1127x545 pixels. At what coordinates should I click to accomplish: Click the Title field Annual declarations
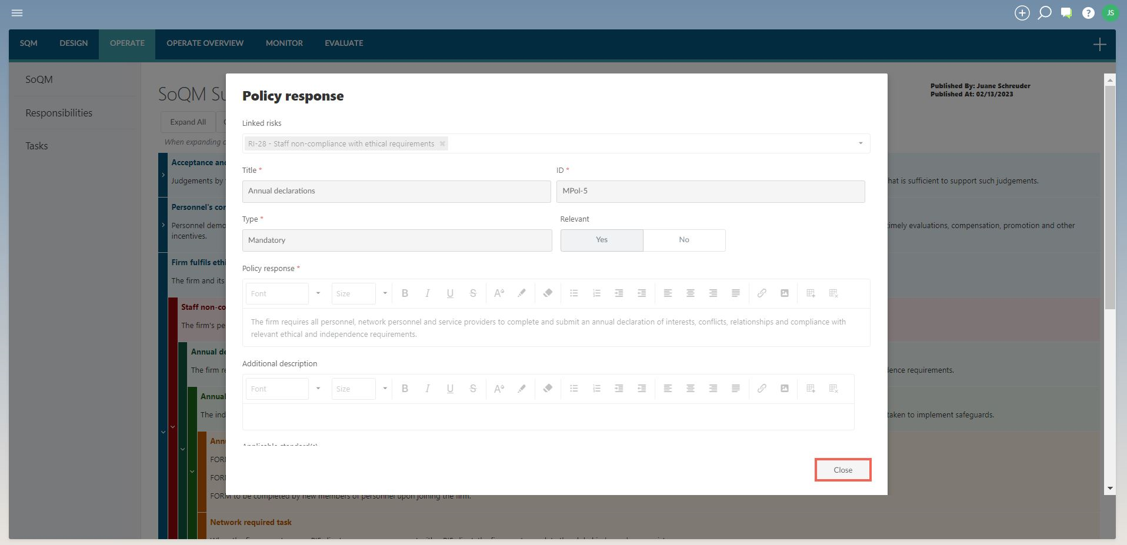396,192
